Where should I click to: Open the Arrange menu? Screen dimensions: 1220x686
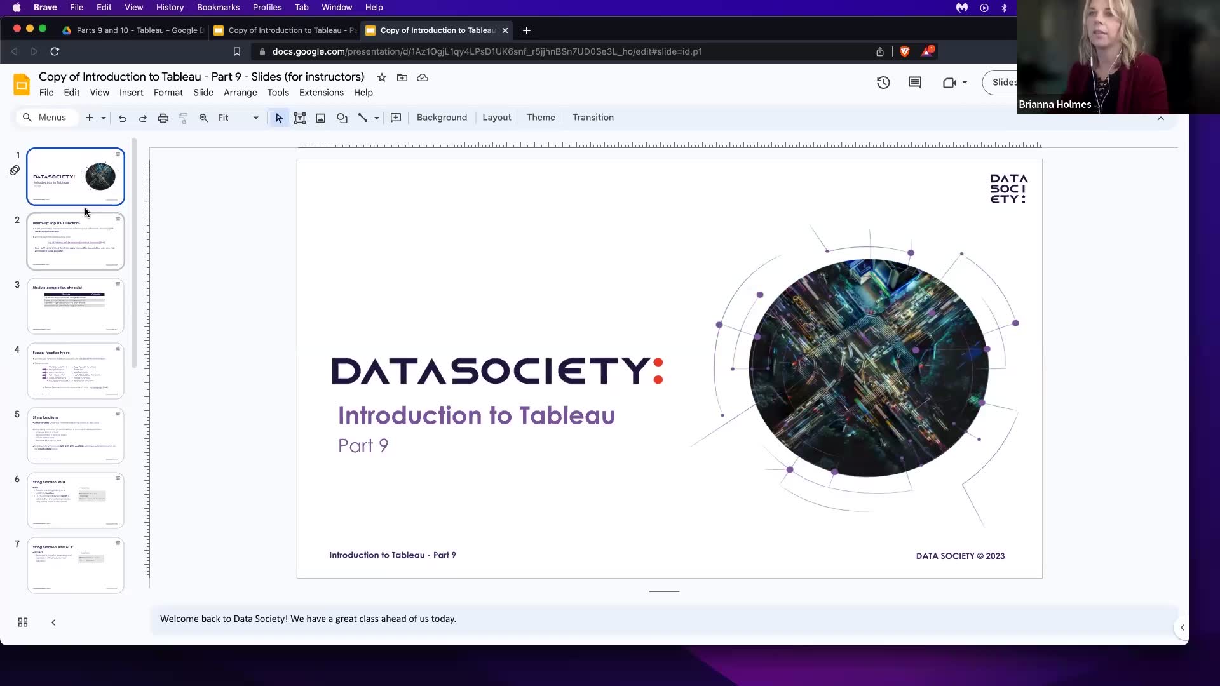click(x=240, y=93)
